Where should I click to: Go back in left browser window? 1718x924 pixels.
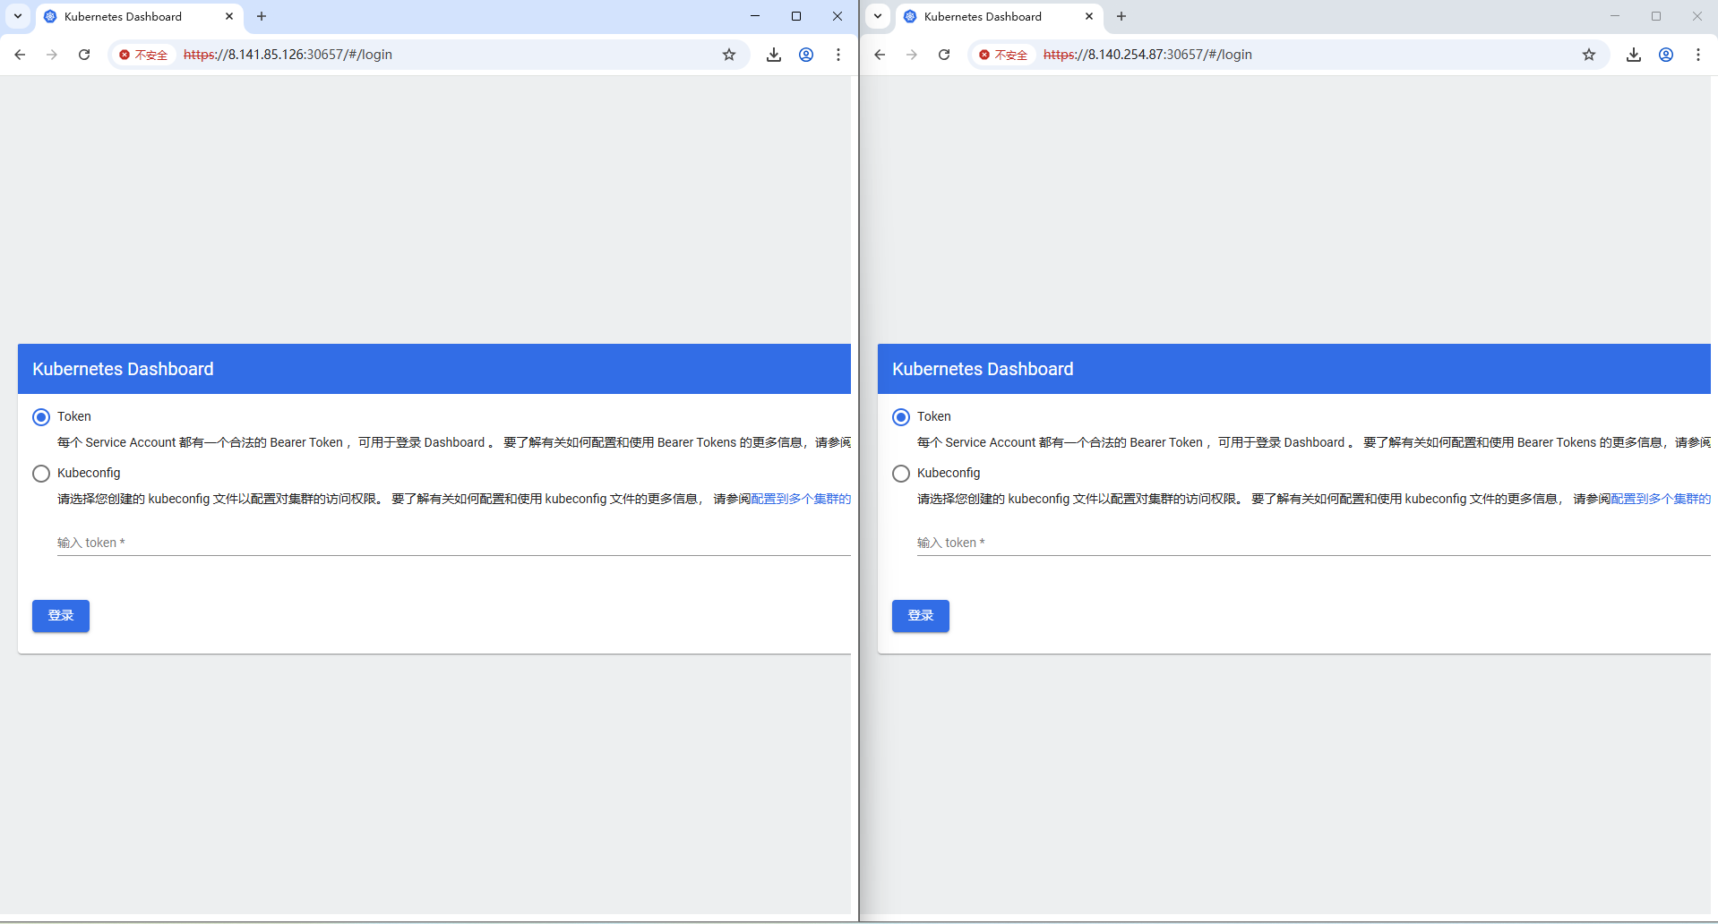tap(20, 55)
